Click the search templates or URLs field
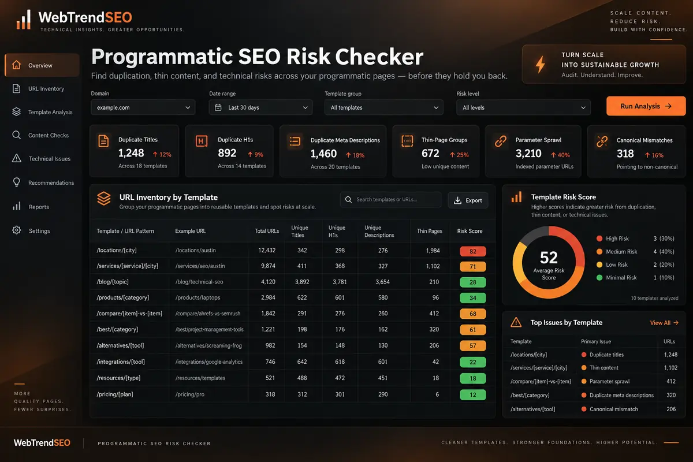Image resolution: width=693 pixels, height=462 pixels. (390, 200)
